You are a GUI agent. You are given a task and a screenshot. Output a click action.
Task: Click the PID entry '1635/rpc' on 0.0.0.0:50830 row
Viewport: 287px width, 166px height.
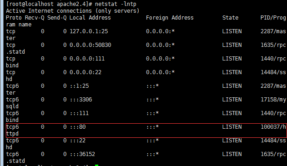273,45
